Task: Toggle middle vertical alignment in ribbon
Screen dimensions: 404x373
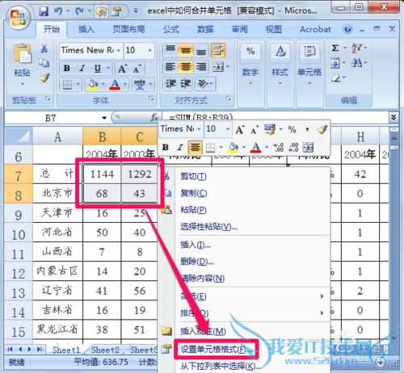Action: click(x=186, y=50)
